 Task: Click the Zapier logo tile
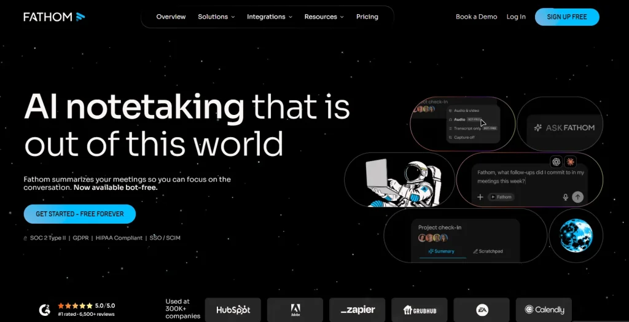point(357,310)
